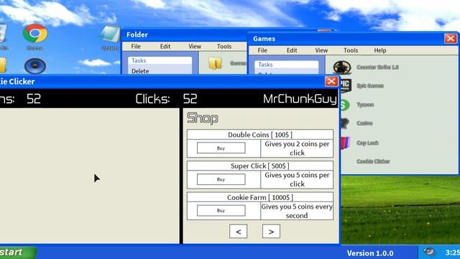The width and height of the screenshot is (460, 259).
Task: Click the Cookie Farm [ 1000$ ] title
Action: click(260, 197)
